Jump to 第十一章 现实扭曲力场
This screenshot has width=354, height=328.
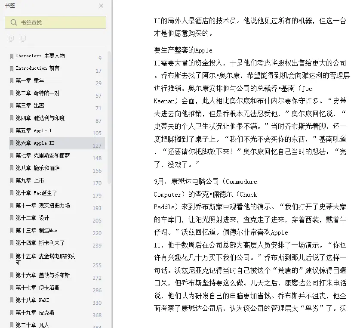43,205
